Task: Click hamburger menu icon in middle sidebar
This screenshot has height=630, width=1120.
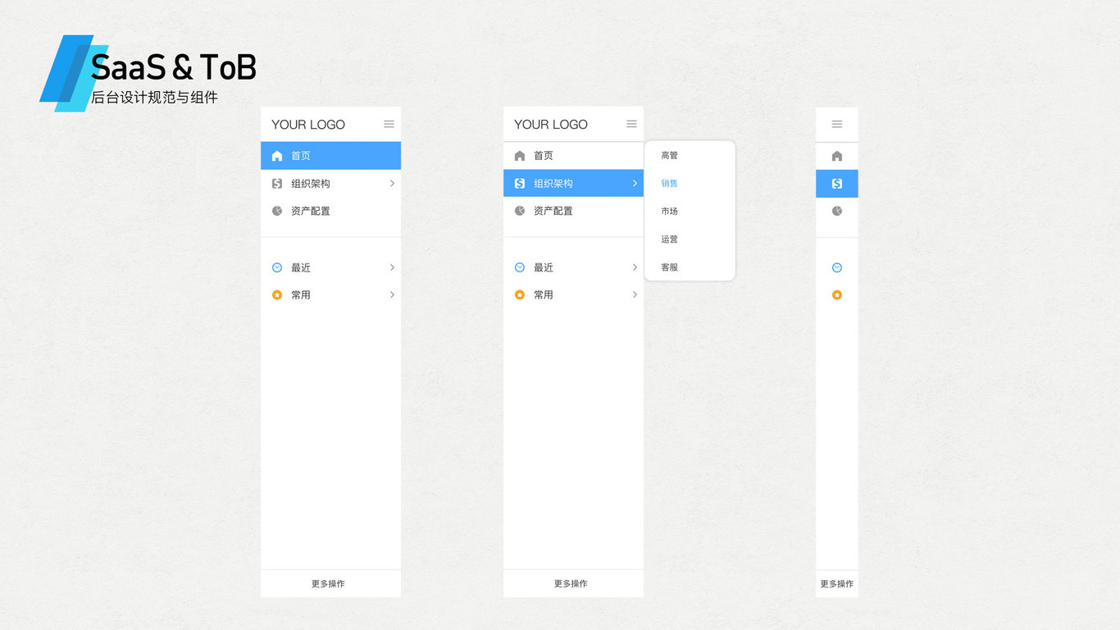Action: point(631,124)
